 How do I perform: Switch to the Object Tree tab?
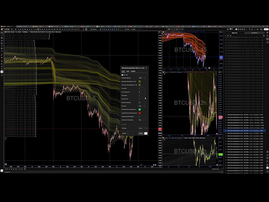[235, 33]
